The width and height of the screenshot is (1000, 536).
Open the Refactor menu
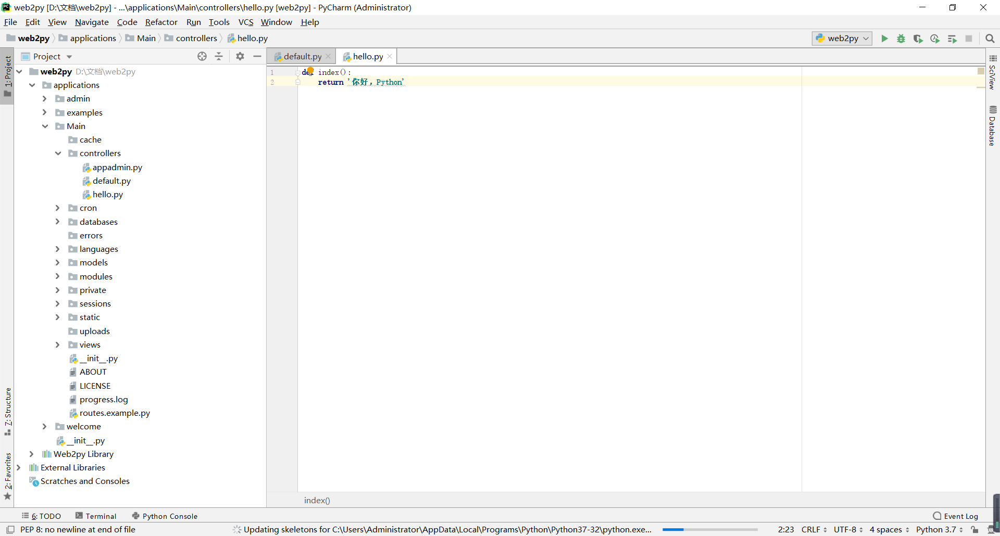161,22
